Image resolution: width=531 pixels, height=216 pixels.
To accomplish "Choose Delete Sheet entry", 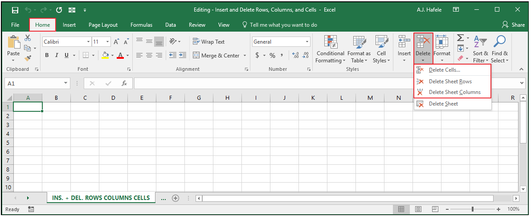I will (453, 104).
